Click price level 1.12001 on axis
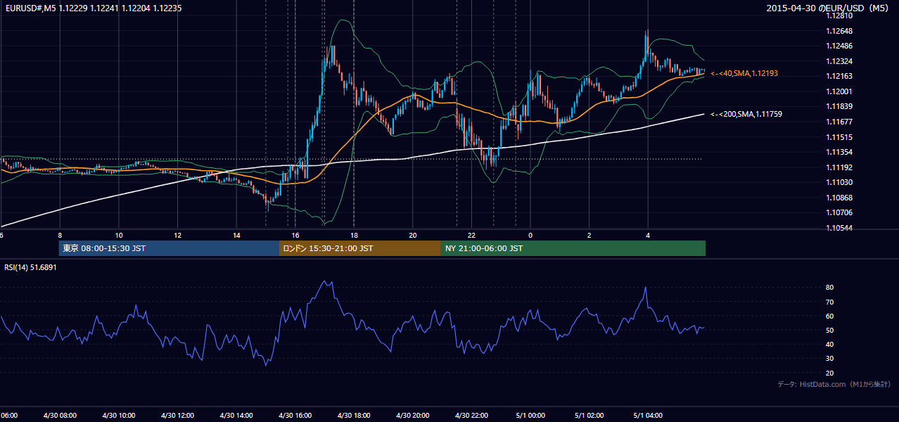The image size is (899, 422). click(x=839, y=91)
